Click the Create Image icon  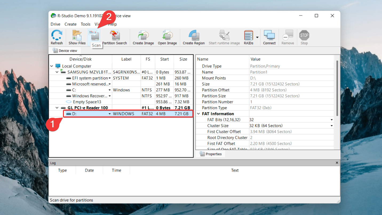143,37
